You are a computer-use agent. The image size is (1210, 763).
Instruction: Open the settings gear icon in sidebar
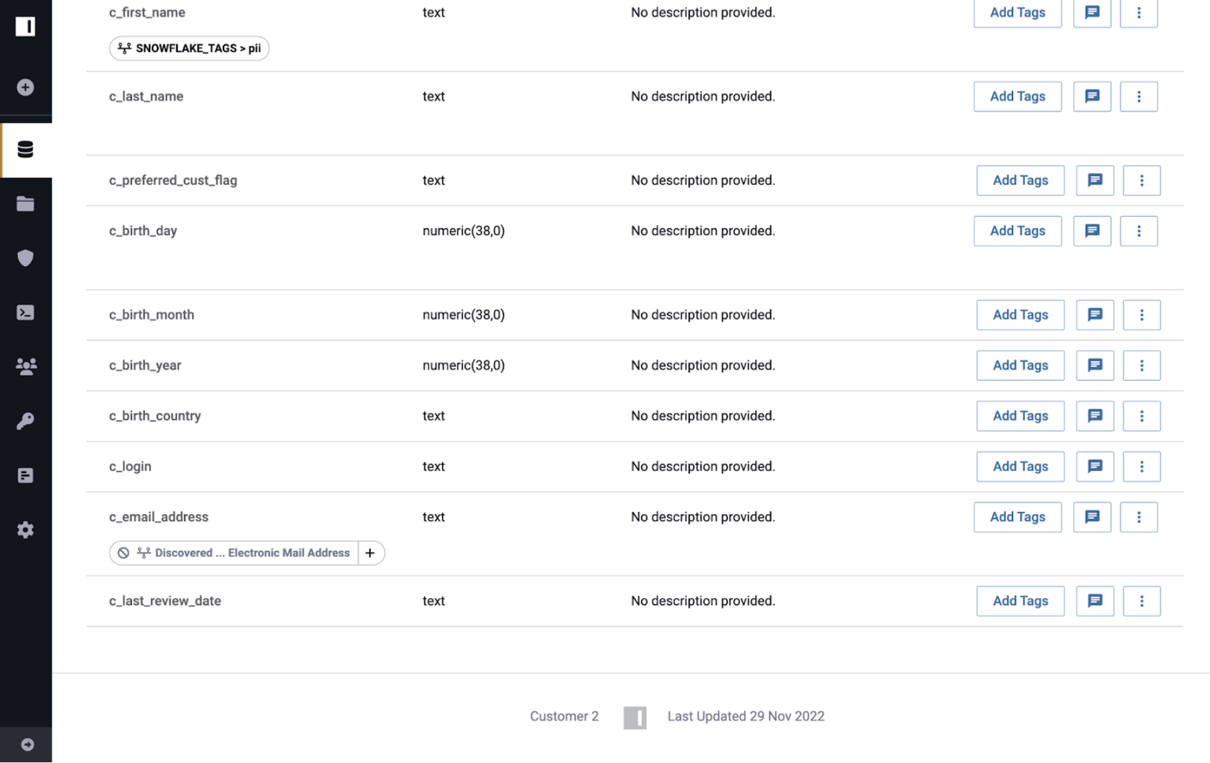click(x=25, y=530)
